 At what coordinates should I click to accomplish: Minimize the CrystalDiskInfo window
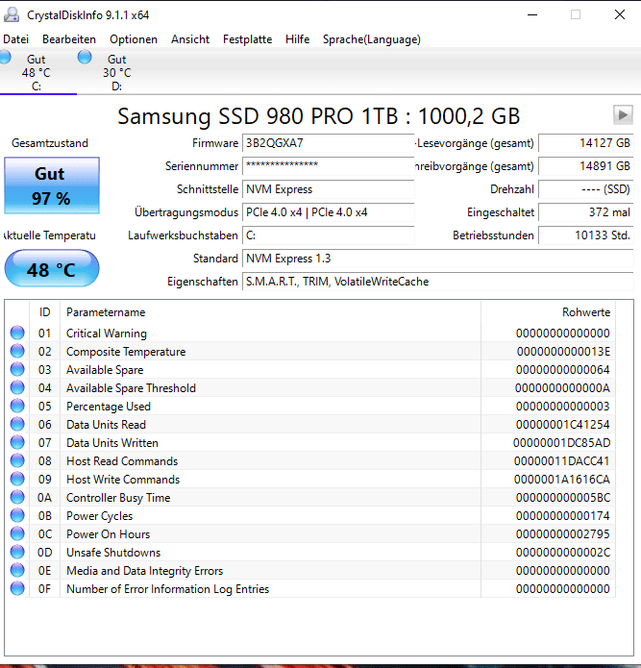pos(532,15)
